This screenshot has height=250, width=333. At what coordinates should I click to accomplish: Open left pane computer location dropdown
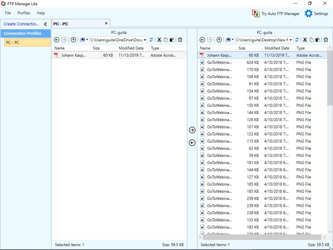84,40
